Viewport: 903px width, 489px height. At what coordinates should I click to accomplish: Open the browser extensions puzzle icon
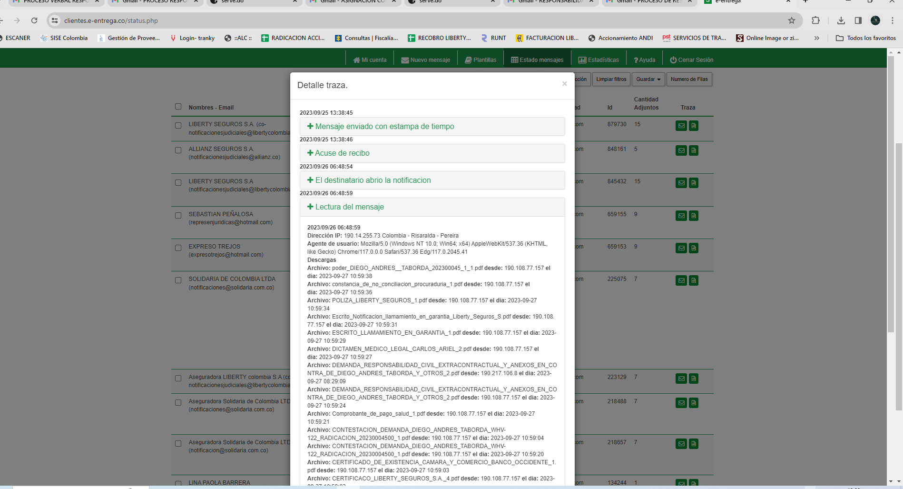(815, 20)
